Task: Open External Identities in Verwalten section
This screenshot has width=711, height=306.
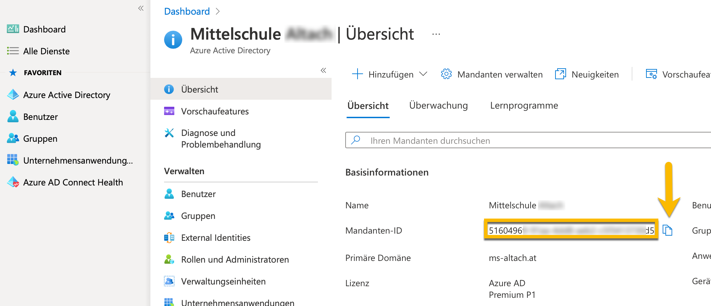Action: pyautogui.click(x=215, y=238)
